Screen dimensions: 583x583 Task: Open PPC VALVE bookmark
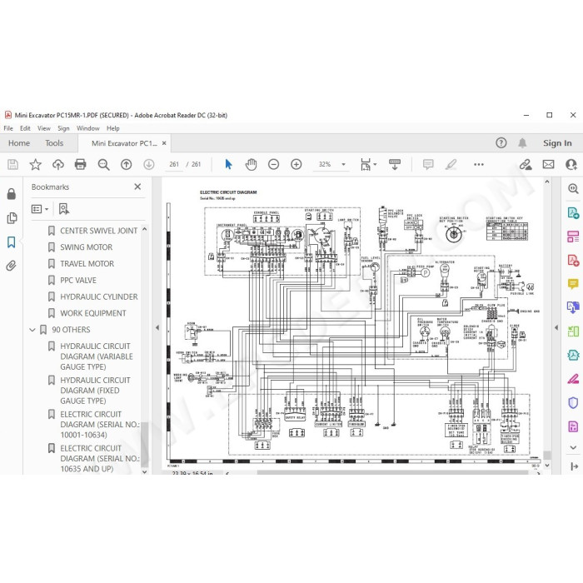point(78,281)
